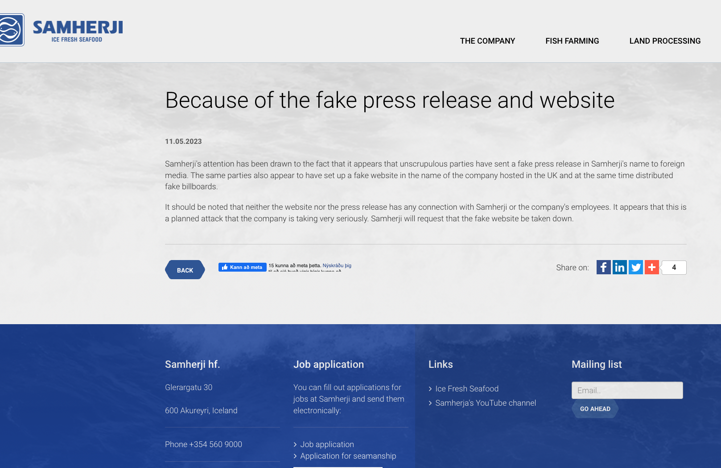The image size is (721, 468).
Task: Focus the mailing list Email field
Action: 627,390
